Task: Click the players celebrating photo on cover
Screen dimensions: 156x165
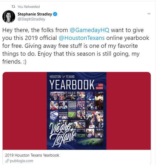Action: [x=94, y=119]
